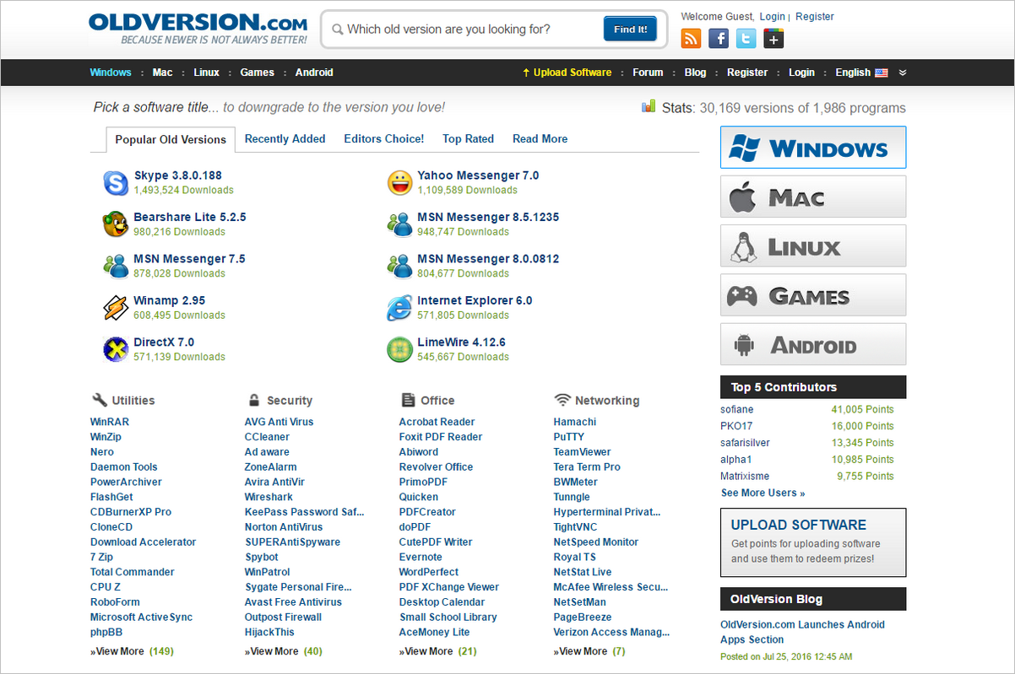Switch to the Recently Added tab
Screen dimensions: 1015x674
pyautogui.click(x=285, y=139)
